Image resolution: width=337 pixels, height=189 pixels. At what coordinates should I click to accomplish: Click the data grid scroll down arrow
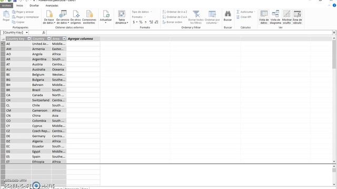334,162
